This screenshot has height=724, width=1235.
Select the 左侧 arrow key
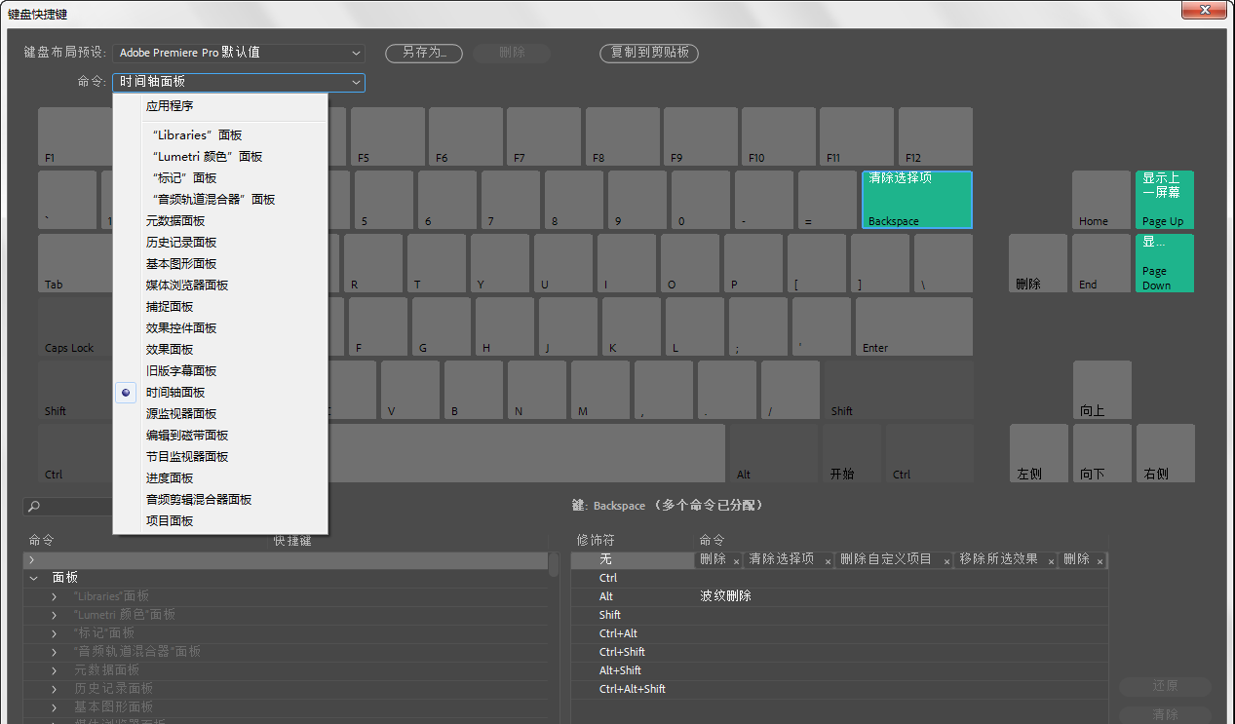pyautogui.click(x=1039, y=453)
